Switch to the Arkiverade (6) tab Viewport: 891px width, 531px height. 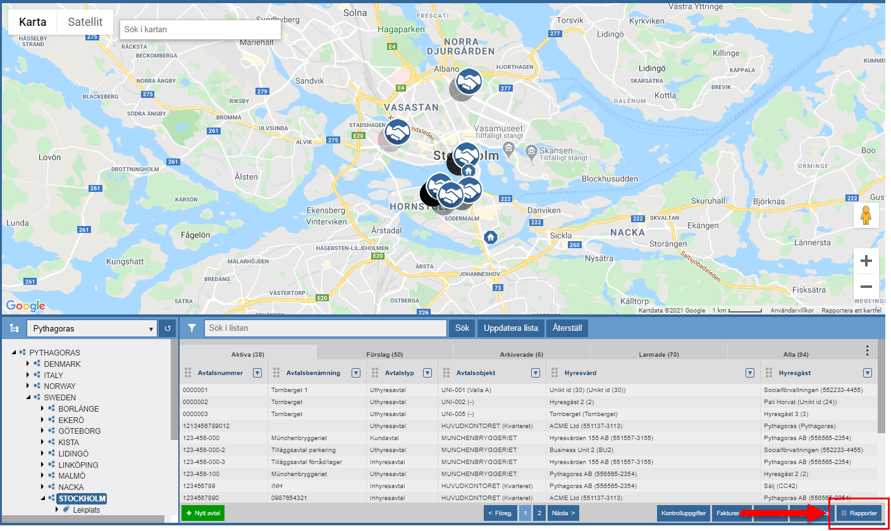(x=521, y=354)
